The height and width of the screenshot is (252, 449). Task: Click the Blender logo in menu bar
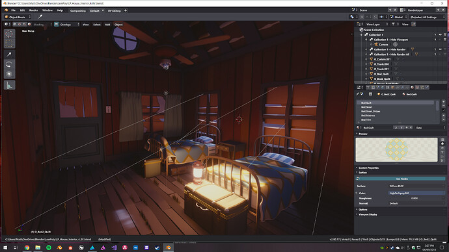pyautogui.click(x=7, y=10)
